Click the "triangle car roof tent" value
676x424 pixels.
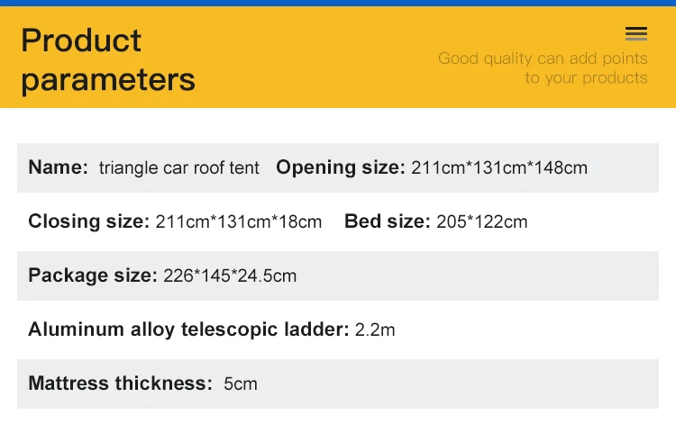(178, 167)
